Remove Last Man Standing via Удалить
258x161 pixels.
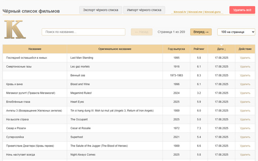pos(245,58)
